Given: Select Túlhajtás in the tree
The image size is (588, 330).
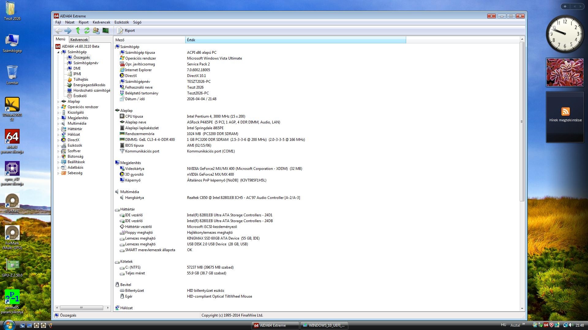Looking at the screenshot, I should (x=81, y=79).
